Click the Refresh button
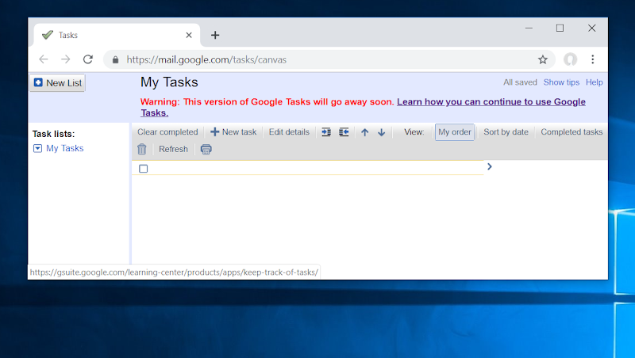Viewport: 635px width, 358px height. (x=173, y=149)
